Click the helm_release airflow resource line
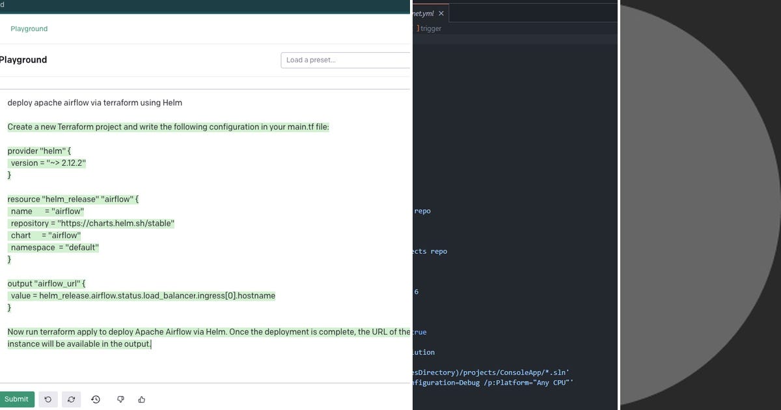Image resolution: width=781 pixels, height=410 pixels. coord(72,198)
